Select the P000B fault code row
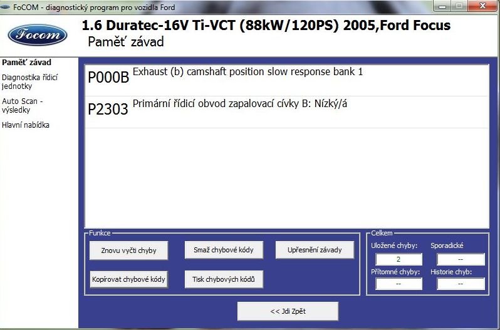 click(x=286, y=78)
